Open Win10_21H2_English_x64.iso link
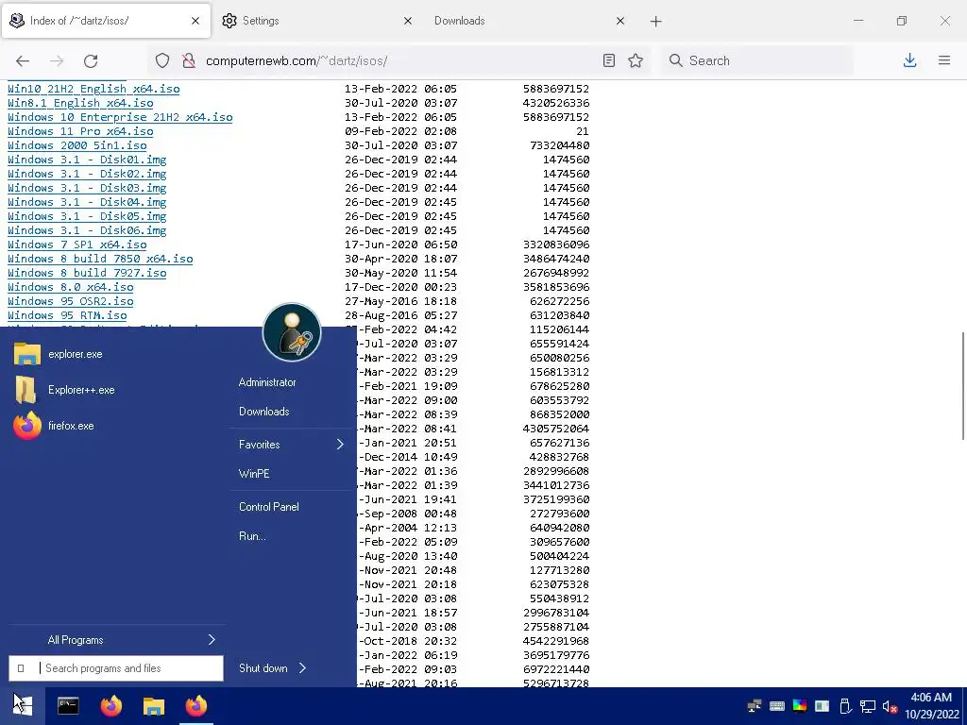Image resolution: width=967 pixels, height=725 pixels. tap(93, 89)
